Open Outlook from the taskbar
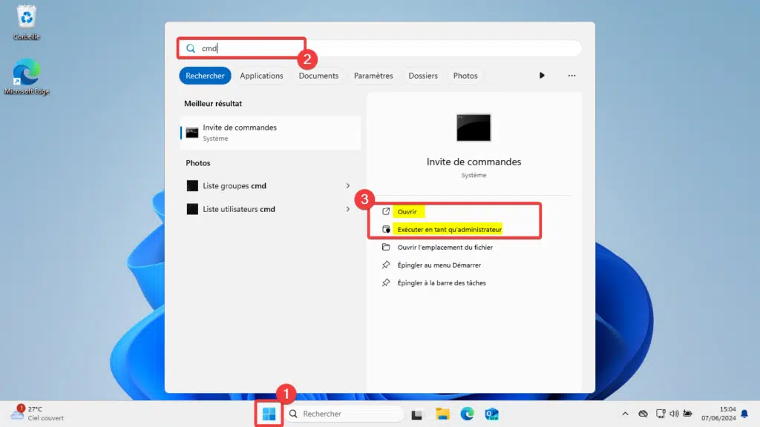This screenshot has width=760, height=427. (x=491, y=414)
